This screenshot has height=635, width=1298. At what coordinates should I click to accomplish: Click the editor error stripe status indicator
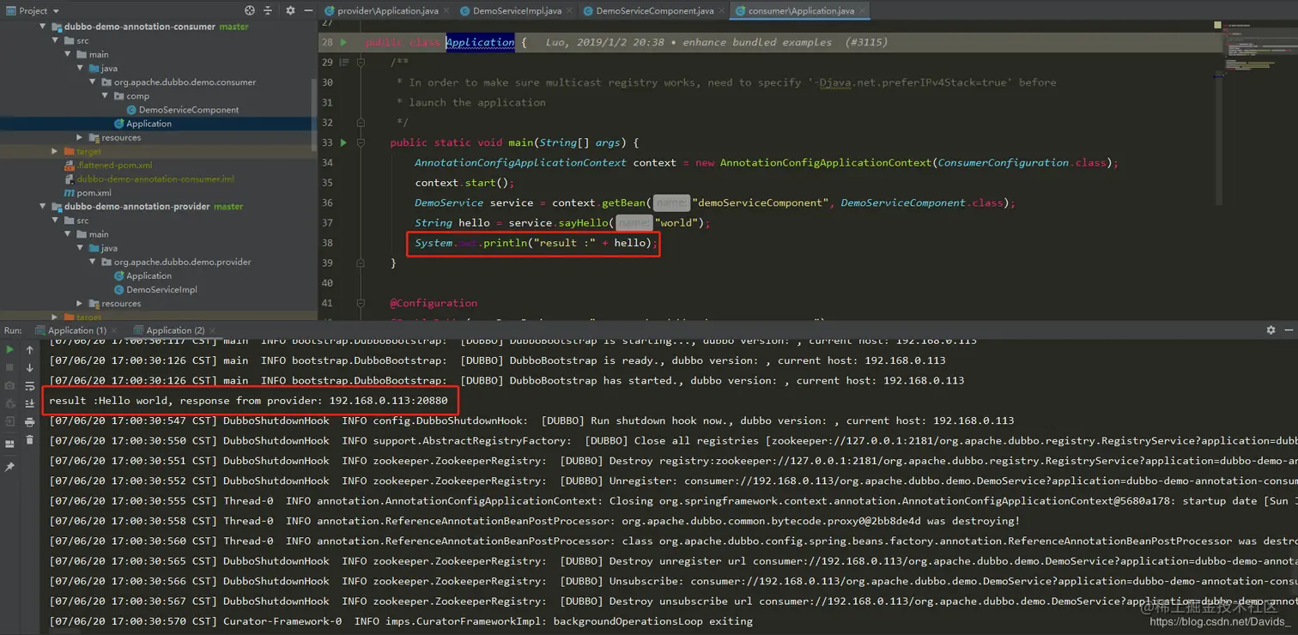click(x=1217, y=25)
